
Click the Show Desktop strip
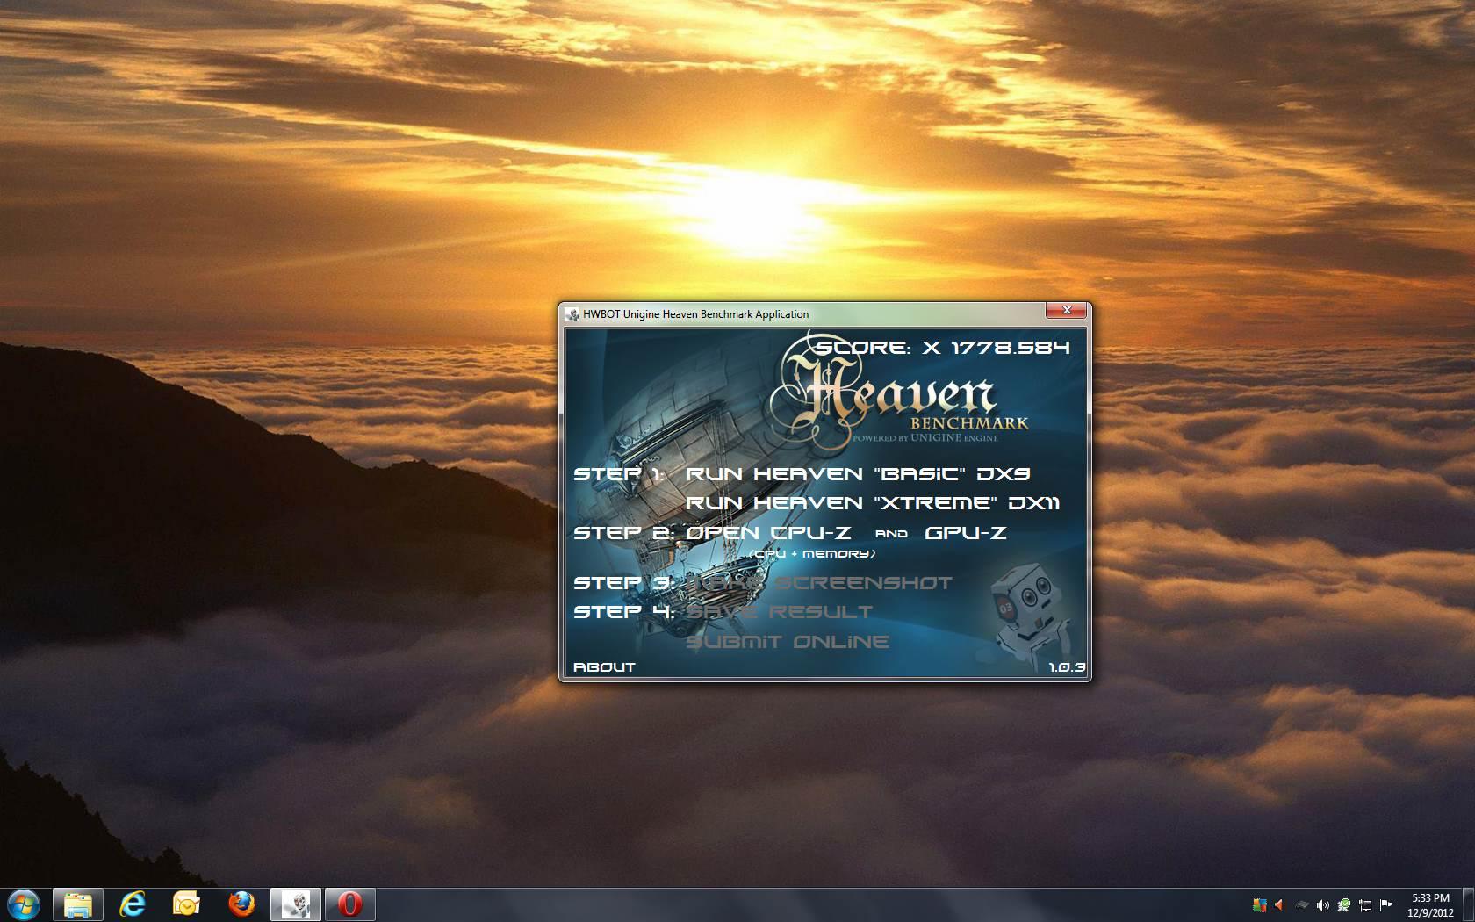point(1468,904)
